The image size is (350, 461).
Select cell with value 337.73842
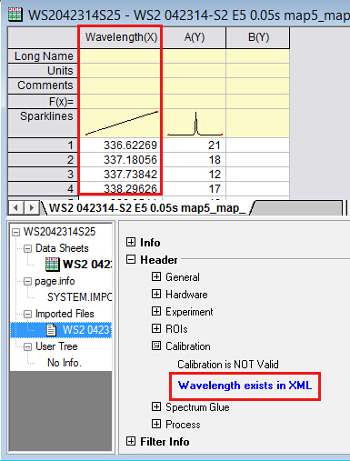121,175
